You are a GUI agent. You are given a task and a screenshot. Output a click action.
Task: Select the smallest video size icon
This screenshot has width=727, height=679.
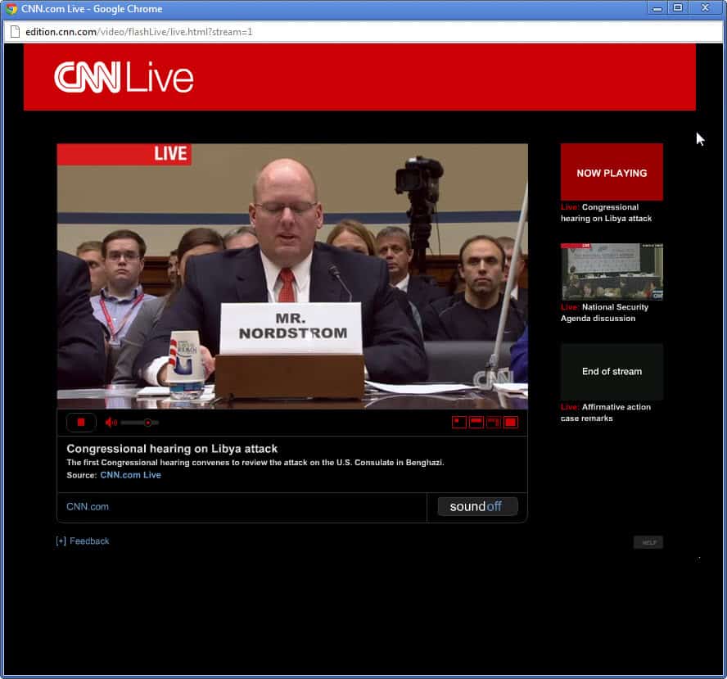click(459, 422)
